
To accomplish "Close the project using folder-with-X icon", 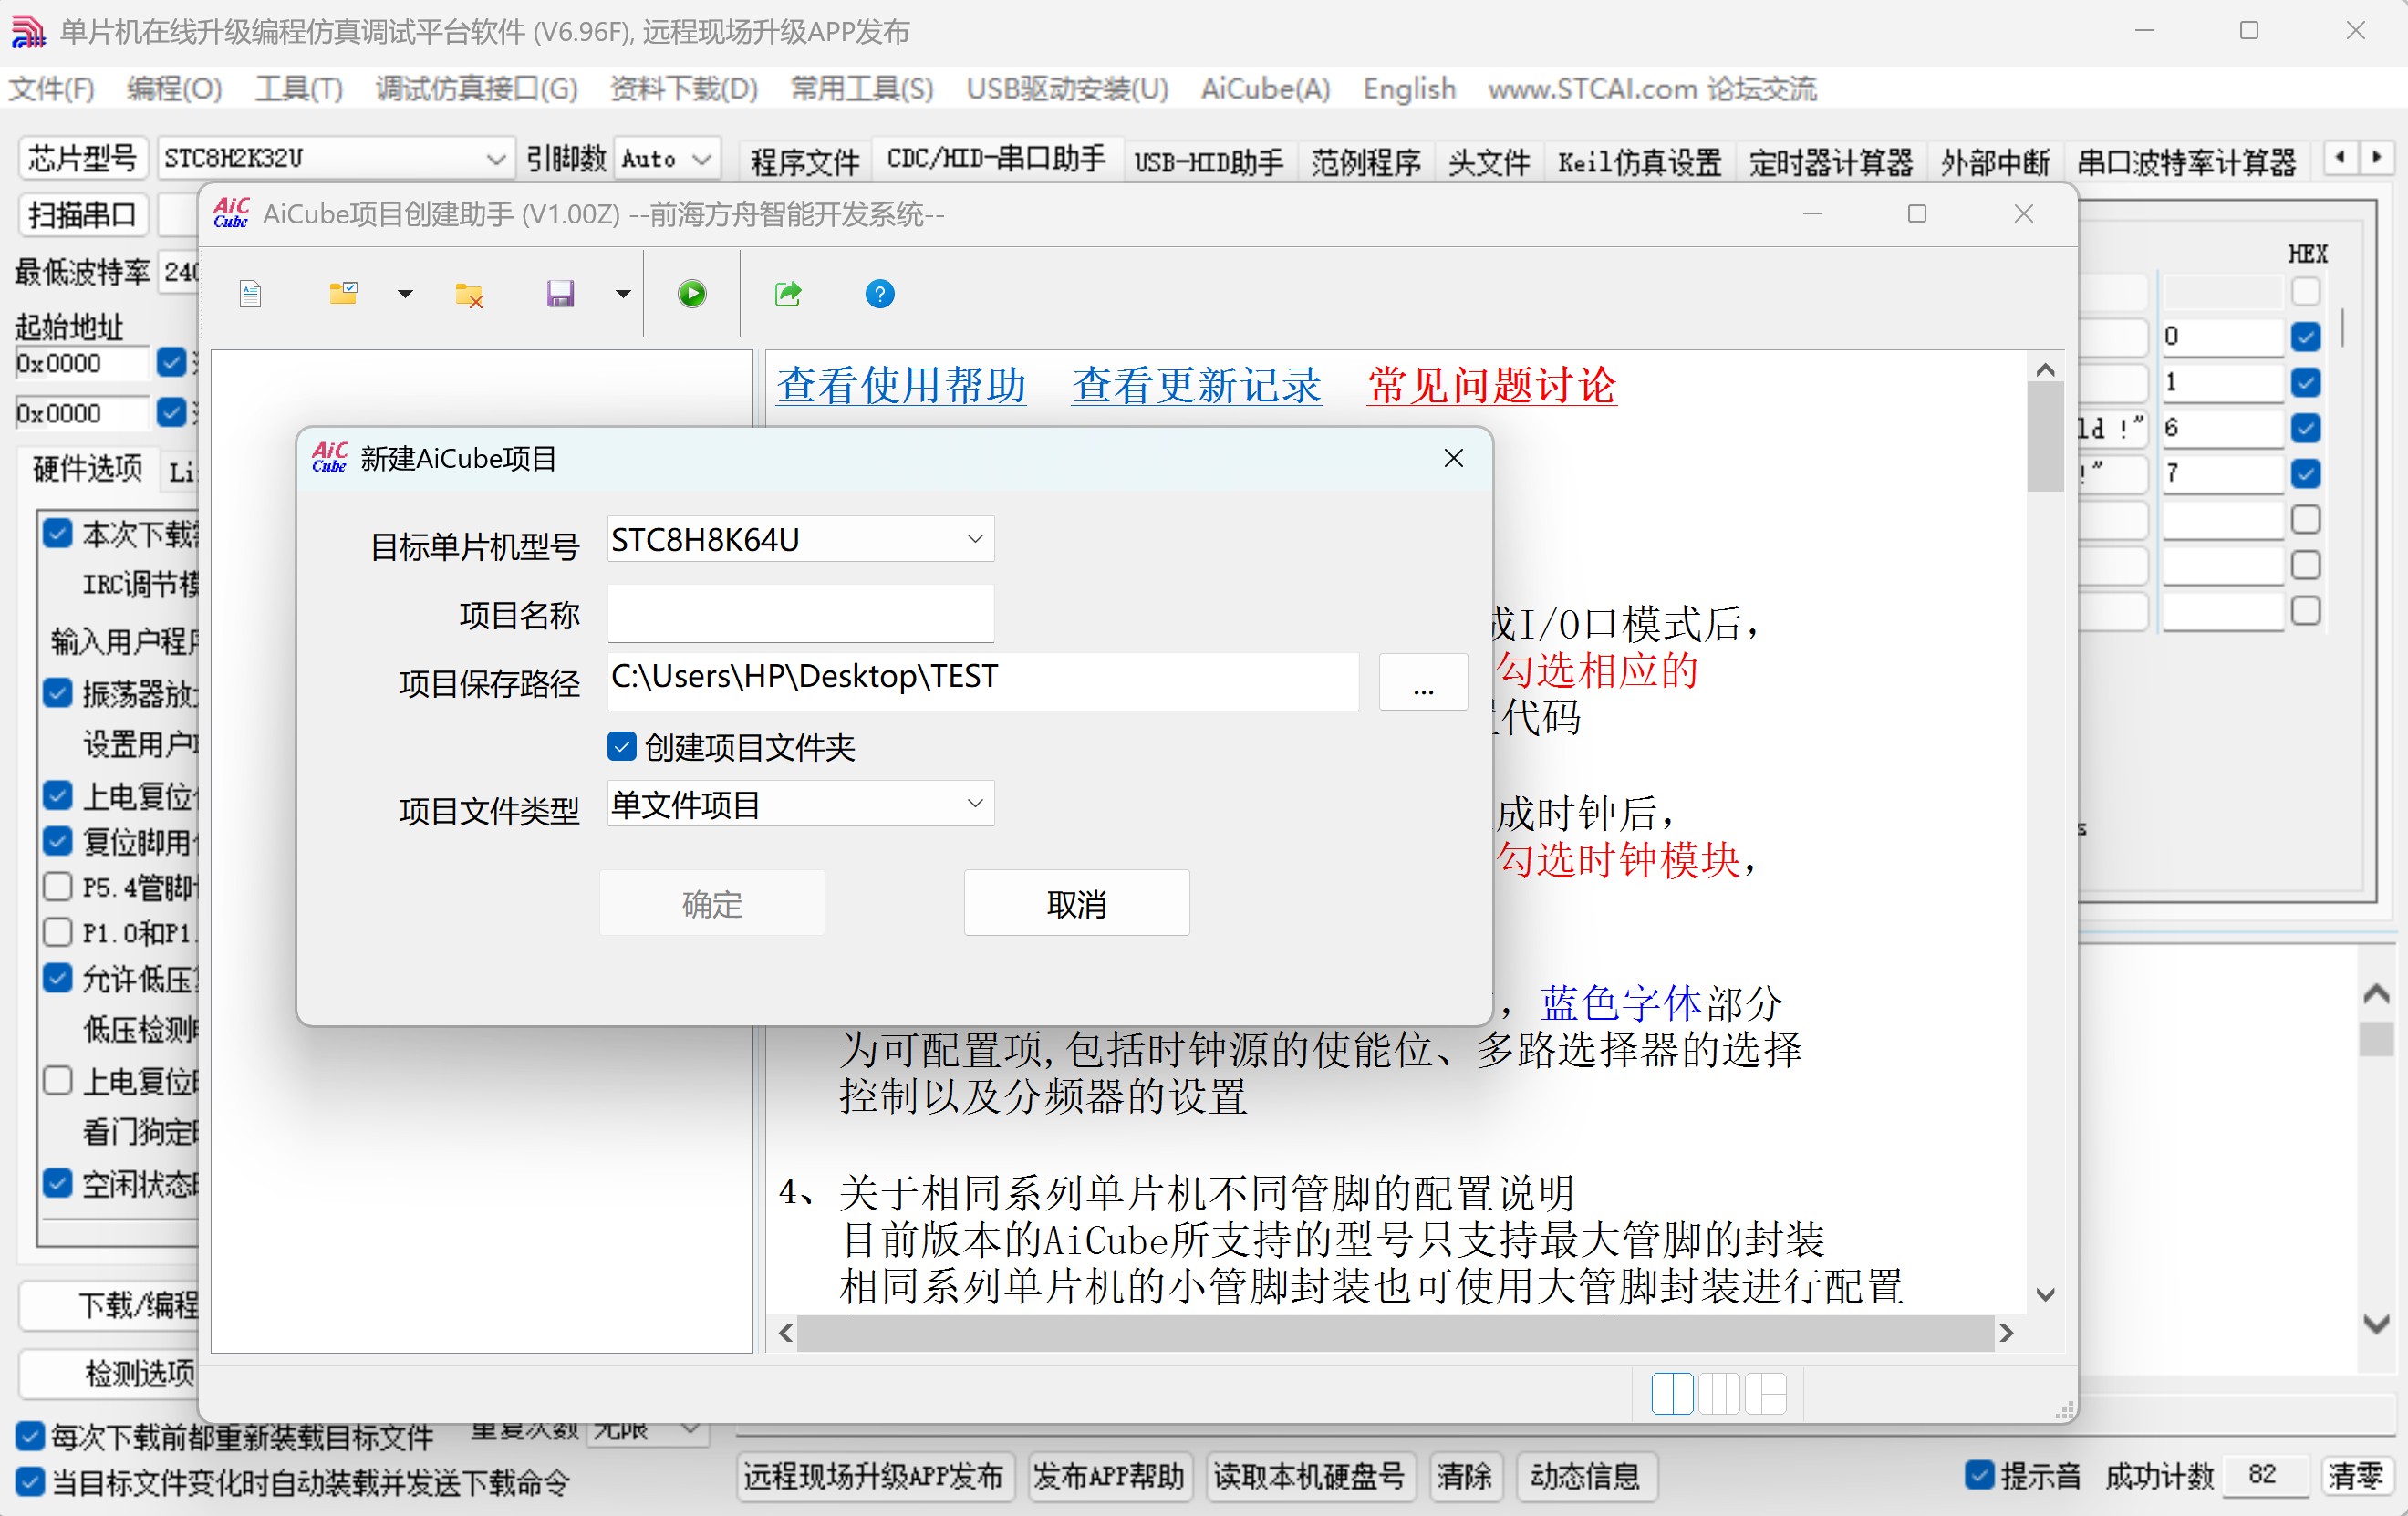I will click(x=467, y=293).
